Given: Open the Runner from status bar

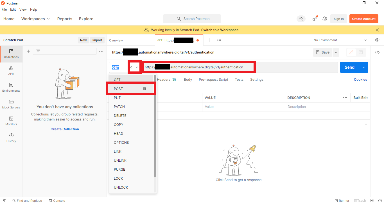Looking at the screenshot, I should 342,201.
